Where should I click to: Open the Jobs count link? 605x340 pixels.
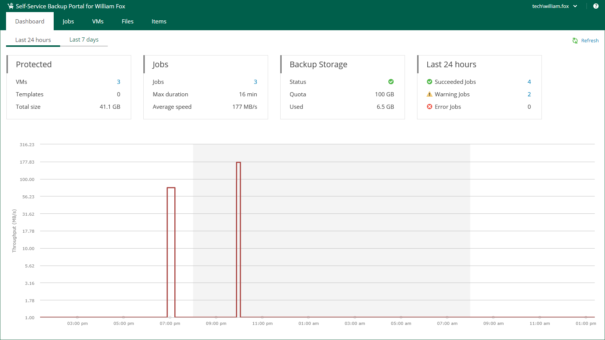click(255, 82)
